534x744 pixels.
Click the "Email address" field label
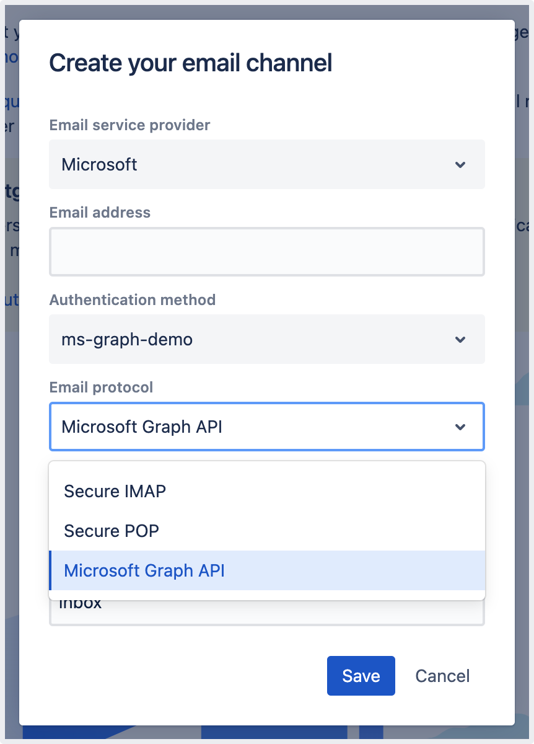(x=100, y=213)
